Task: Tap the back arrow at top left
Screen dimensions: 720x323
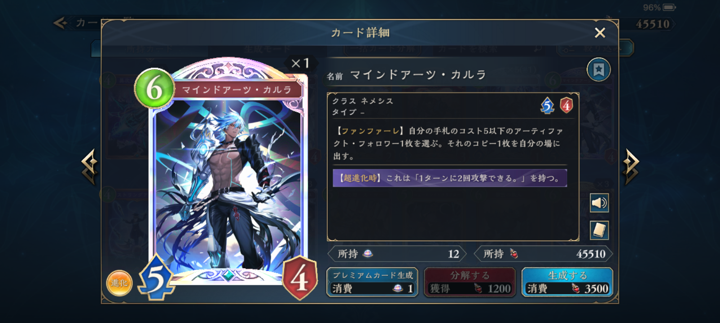Action: coord(60,23)
